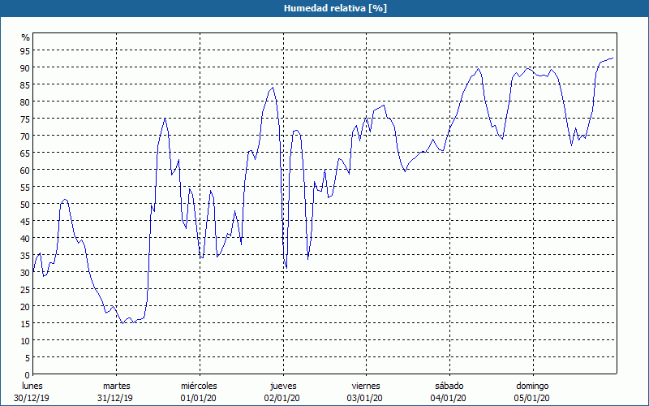Click the 40 y-axis value
Screen dimensions: 649x406
click(25, 239)
